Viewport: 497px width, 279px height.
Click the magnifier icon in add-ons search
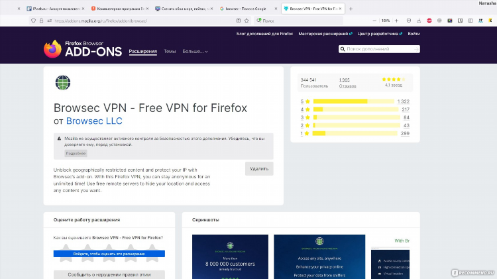[x=343, y=49]
